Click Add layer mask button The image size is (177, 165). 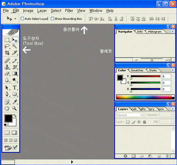click(x=133, y=156)
